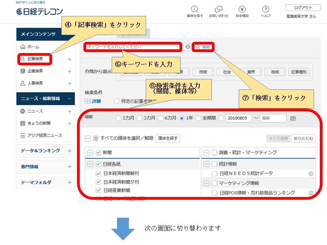Expand the データ&ランキング section
The image size is (327, 245).
tap(69, 151)
